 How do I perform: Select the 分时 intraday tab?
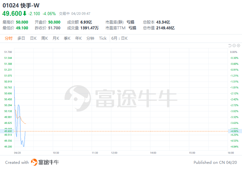pos(8,38)
